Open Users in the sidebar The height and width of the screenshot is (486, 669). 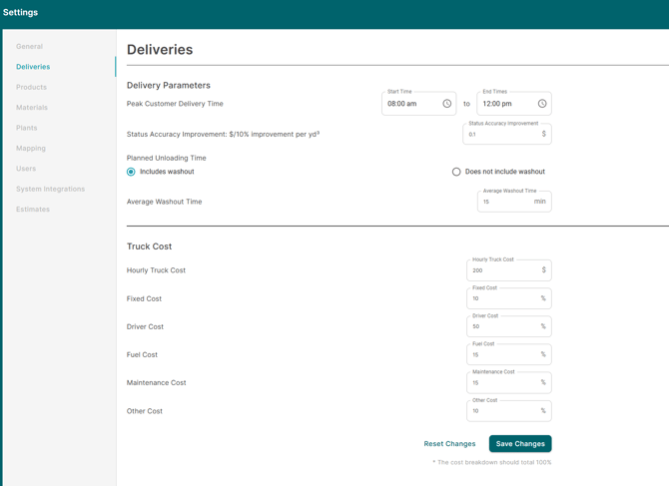(x=26, y=169)
